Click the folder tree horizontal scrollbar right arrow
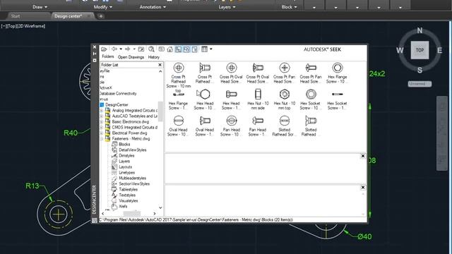 (x=155, y=214)
